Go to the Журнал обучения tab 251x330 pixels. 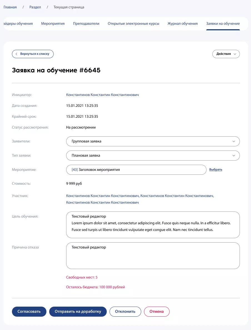pos(183,24)
